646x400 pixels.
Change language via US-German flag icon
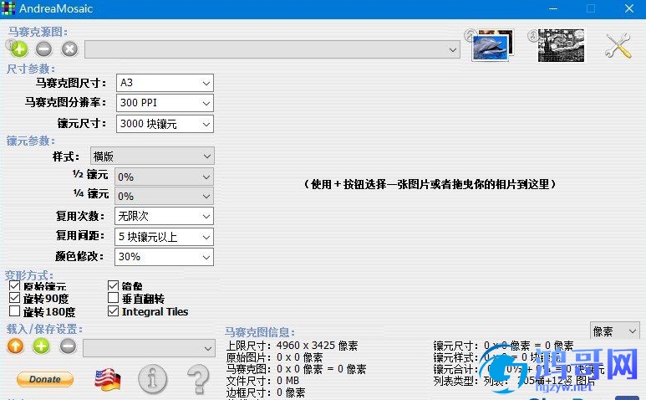tap(108, 379)
